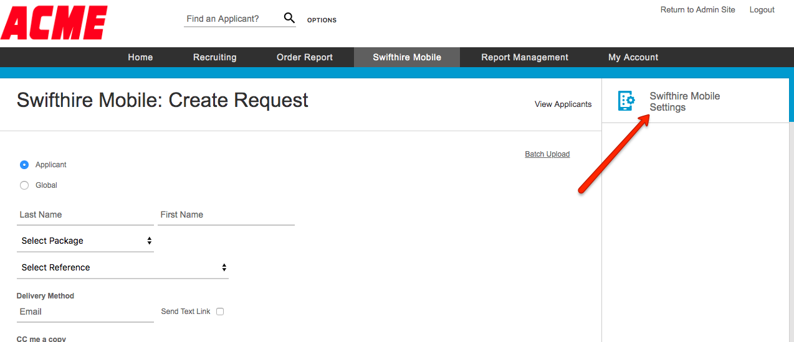The height and width of the screenshot is (342, 794).
Task: Open the Select Package dropdown
Action: click(85, 241)
